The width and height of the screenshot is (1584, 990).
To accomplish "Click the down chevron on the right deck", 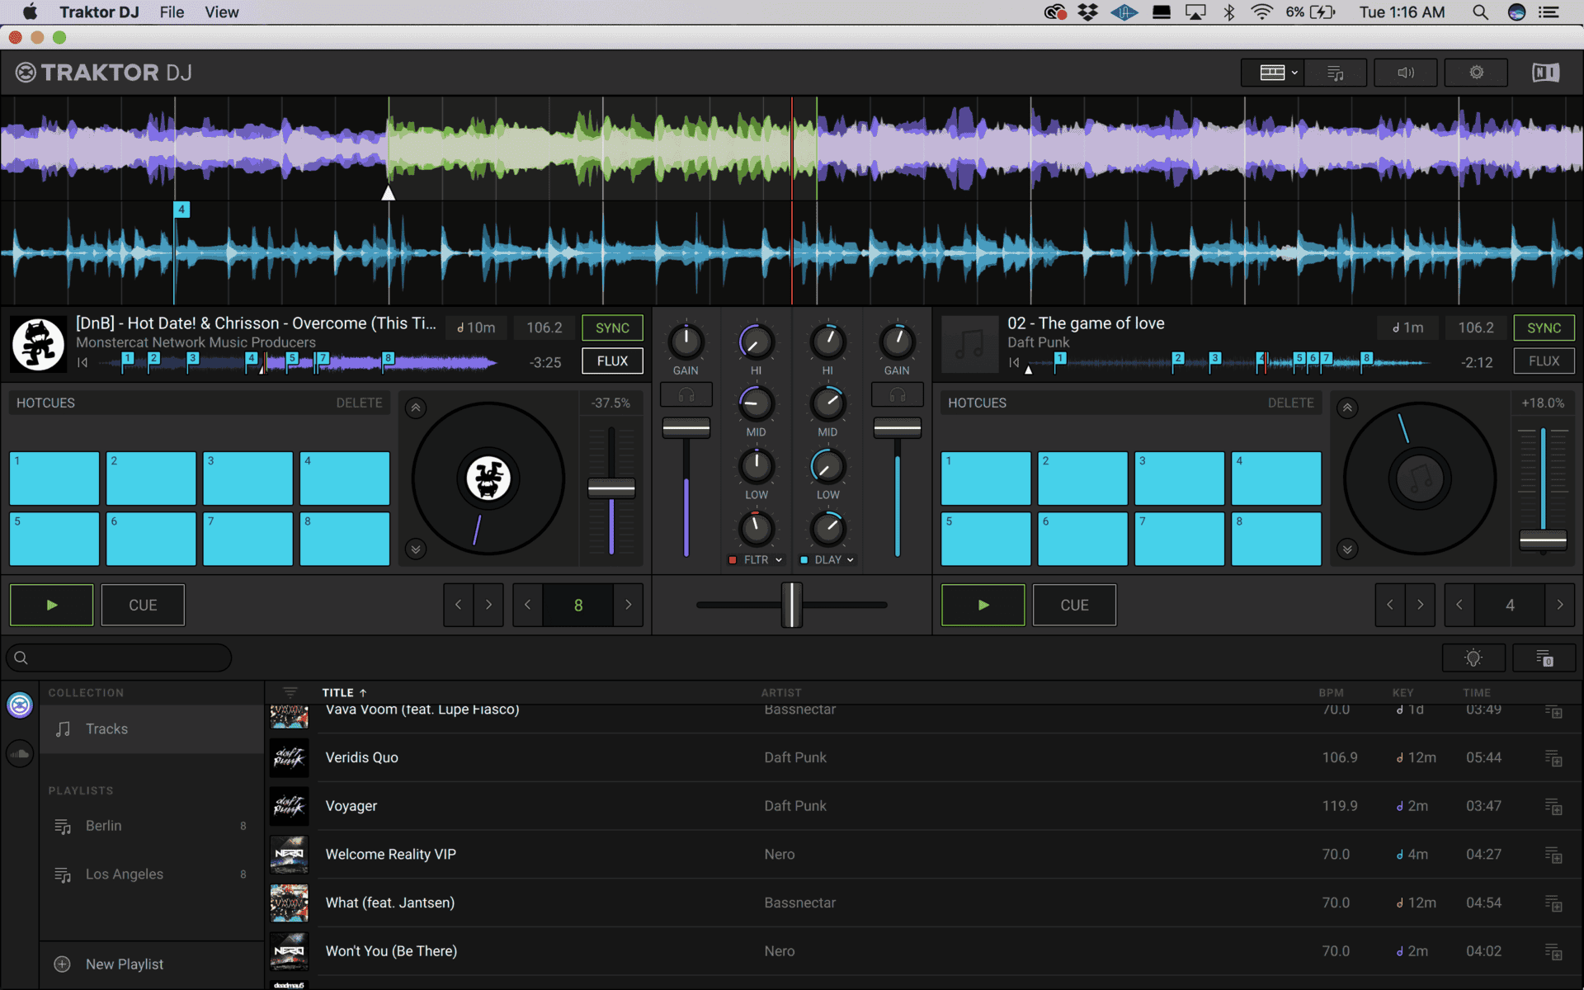I will point(1347,549).
